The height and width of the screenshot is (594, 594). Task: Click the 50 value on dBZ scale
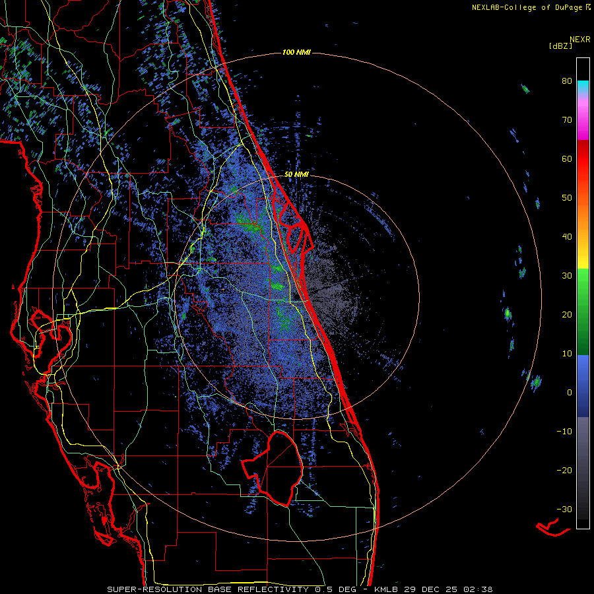(x=567, y=198)
